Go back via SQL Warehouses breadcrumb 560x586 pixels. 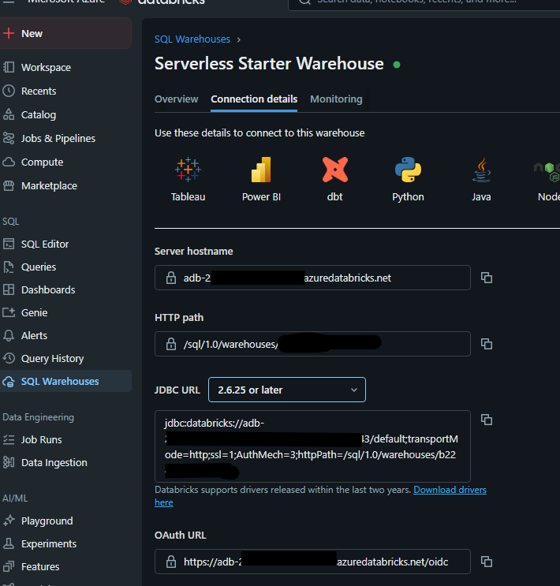192,39
